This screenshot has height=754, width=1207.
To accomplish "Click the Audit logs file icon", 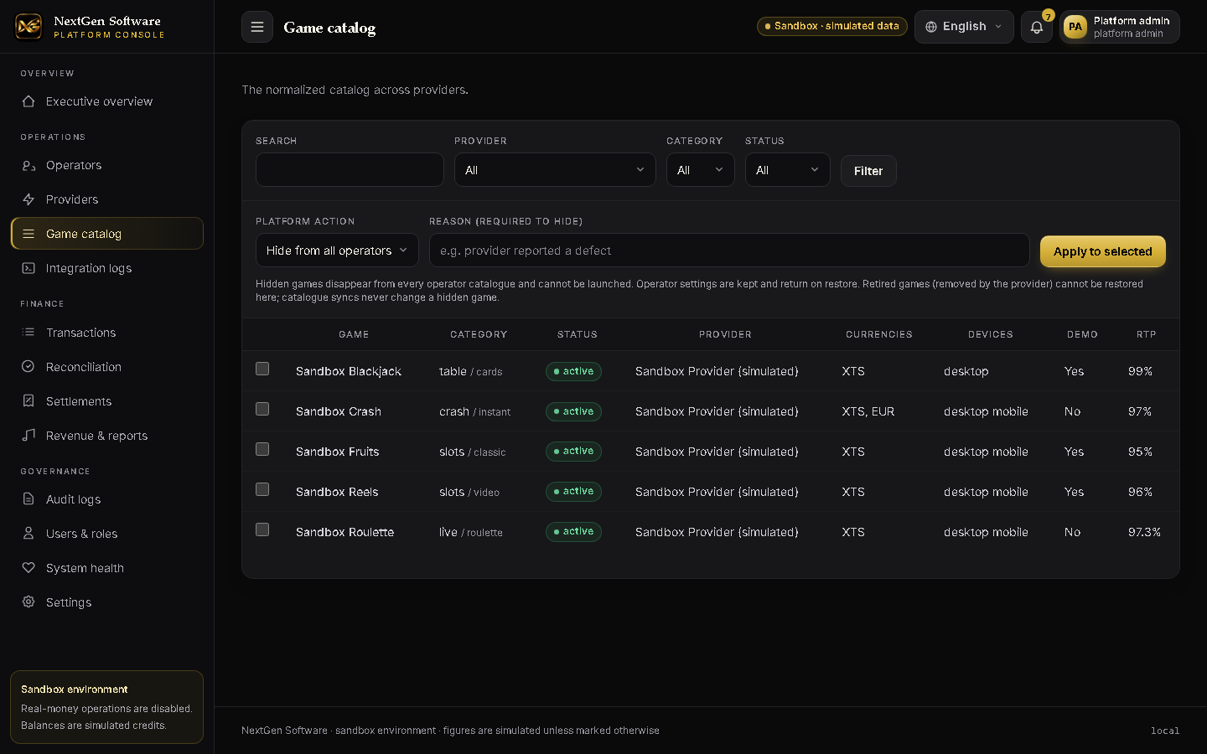I will [x=28, y=499].
